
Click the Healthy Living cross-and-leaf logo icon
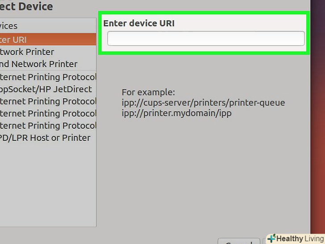click(271, 238)
